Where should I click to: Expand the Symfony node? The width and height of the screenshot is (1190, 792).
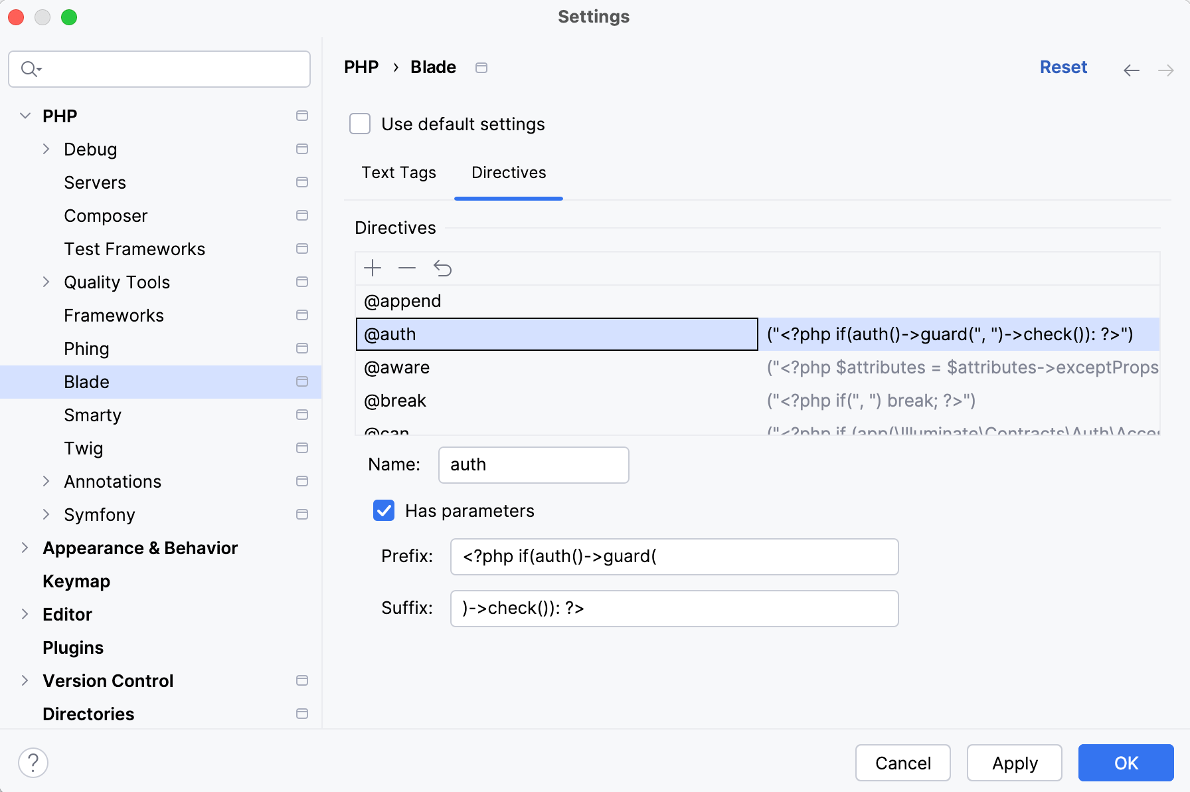46,514
